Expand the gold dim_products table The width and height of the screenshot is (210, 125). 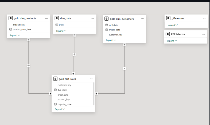(15, 35)
